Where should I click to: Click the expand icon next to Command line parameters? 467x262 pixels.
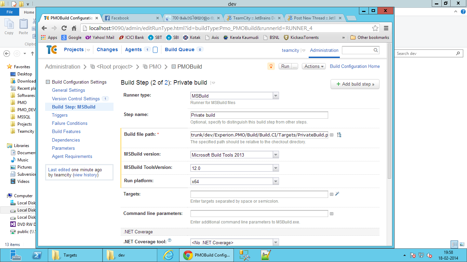pos(331,214)
